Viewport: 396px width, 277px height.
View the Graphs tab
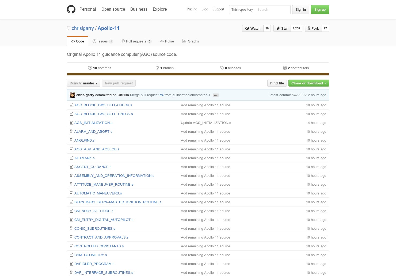pos(191,41)
